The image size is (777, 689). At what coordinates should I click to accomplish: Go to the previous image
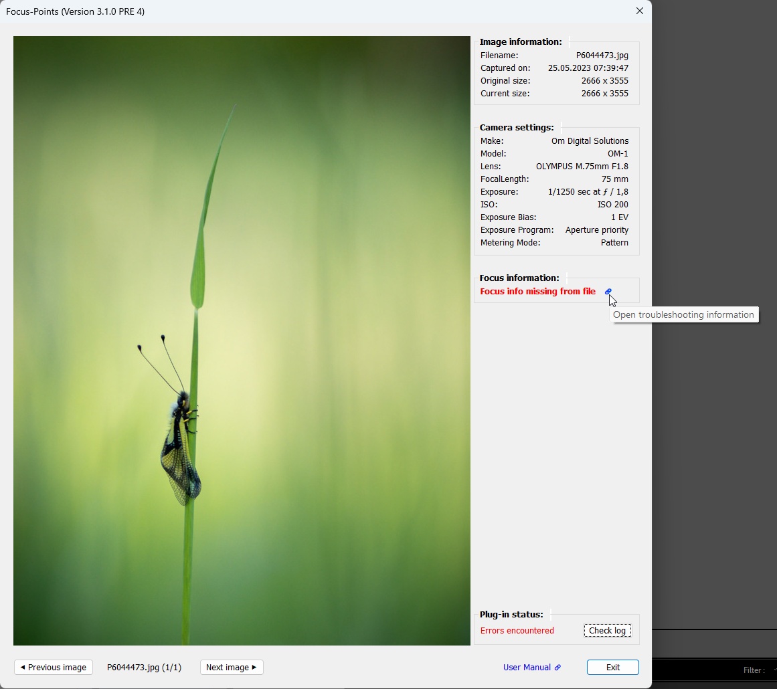[54, 667]
